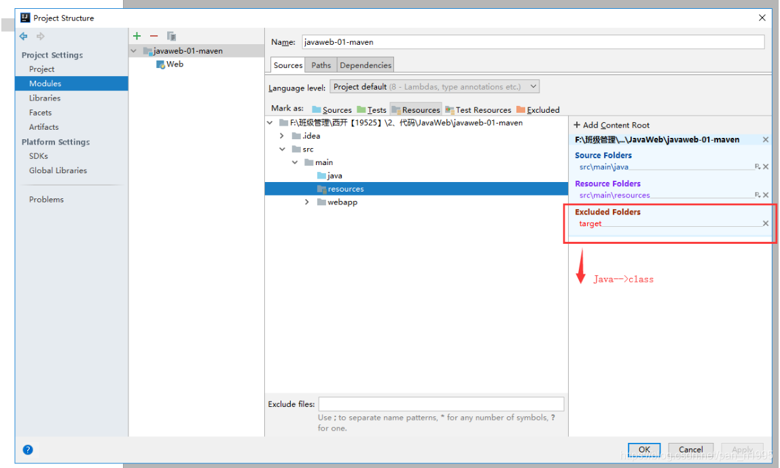Select the webapp folder in tree

coord(337,202)
